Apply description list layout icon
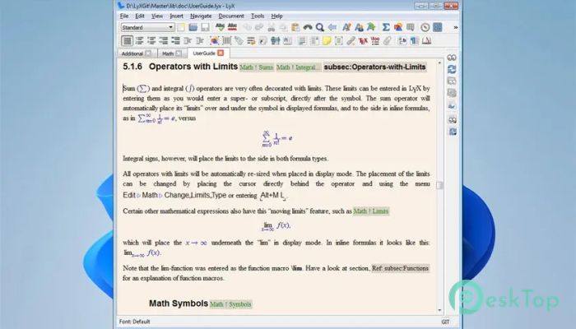Viewport: 576px width, 329px height. click(x=175, y=41)
